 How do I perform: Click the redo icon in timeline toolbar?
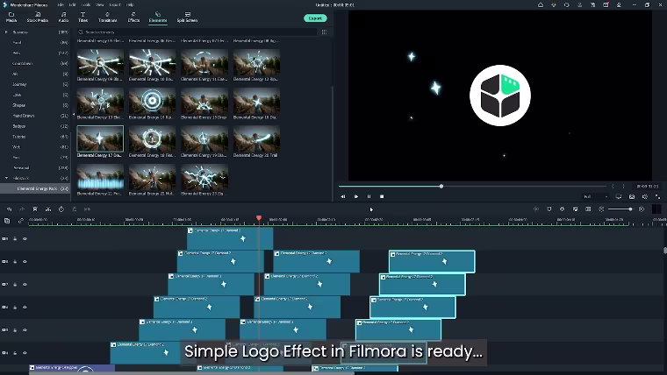(x=22, y=209)
